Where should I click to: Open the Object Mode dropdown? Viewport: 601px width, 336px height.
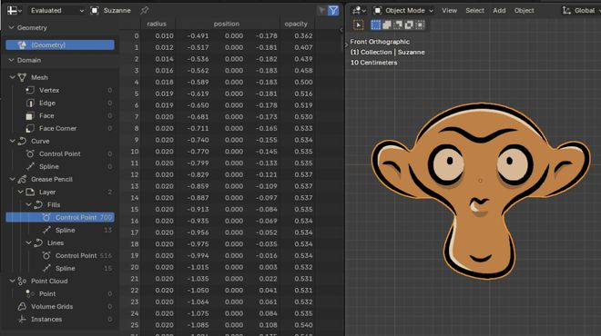[403, 10]
